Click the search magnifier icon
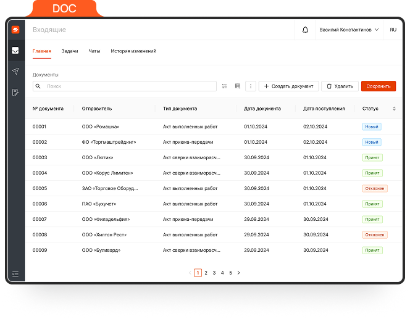Viewport: 410px width, 319px height. point(38,86)
